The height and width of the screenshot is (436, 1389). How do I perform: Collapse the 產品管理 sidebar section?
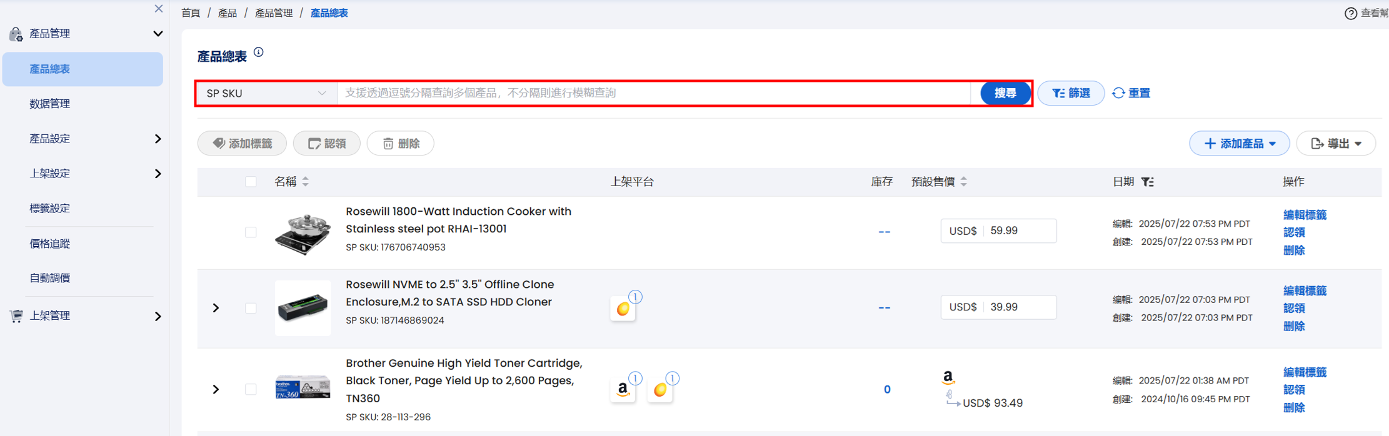(158, 34)
